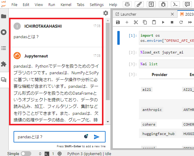Send the chat message with arrow button

(97, 137)
